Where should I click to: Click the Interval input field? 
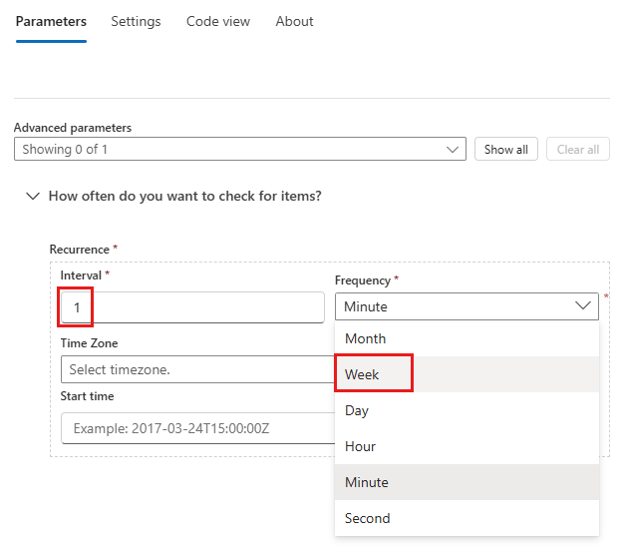[x=191, y=307]
